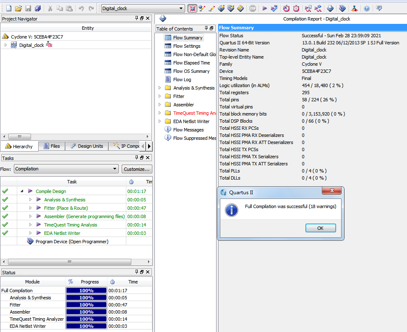Click the blue Help toolbar icon

tap(366, 8)
